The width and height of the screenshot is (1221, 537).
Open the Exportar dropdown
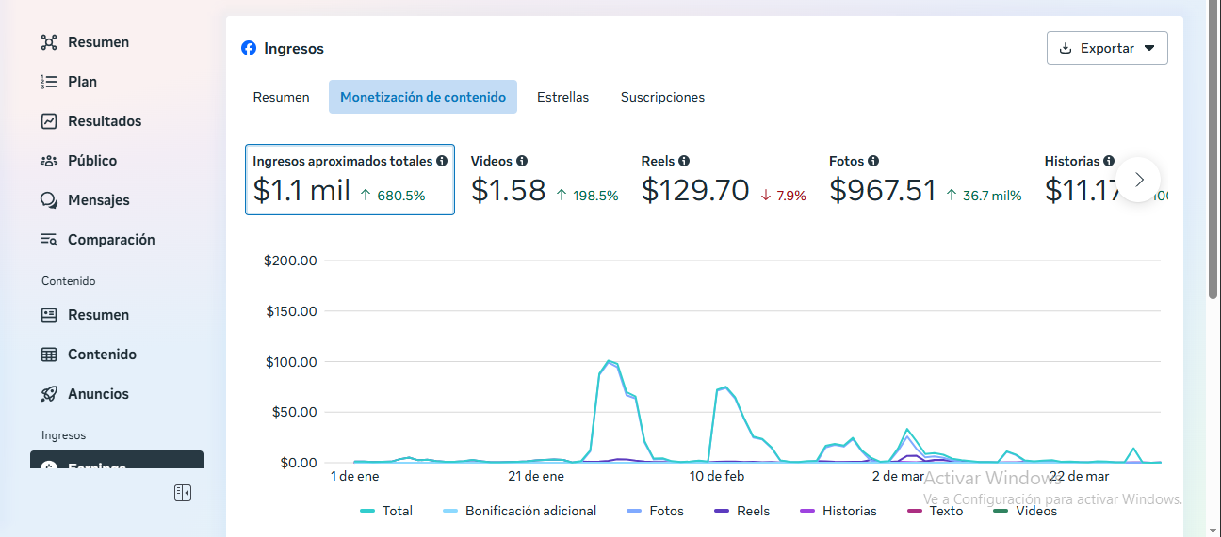tap(1107, 48)
